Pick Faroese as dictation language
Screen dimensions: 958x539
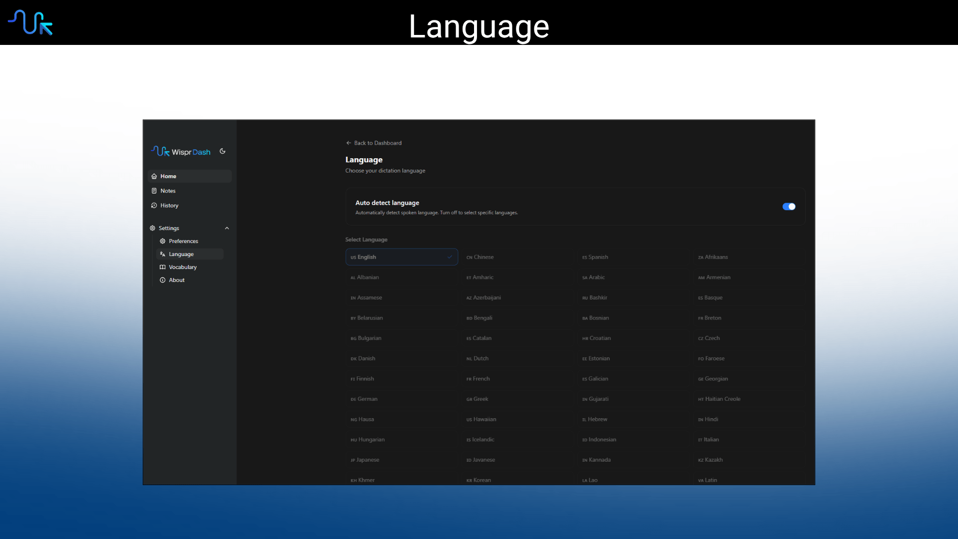pos(749,358)
